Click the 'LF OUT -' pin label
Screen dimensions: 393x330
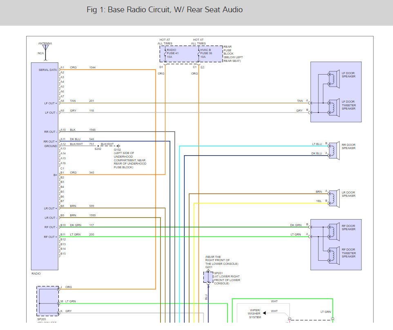click(x=51, y=113)
